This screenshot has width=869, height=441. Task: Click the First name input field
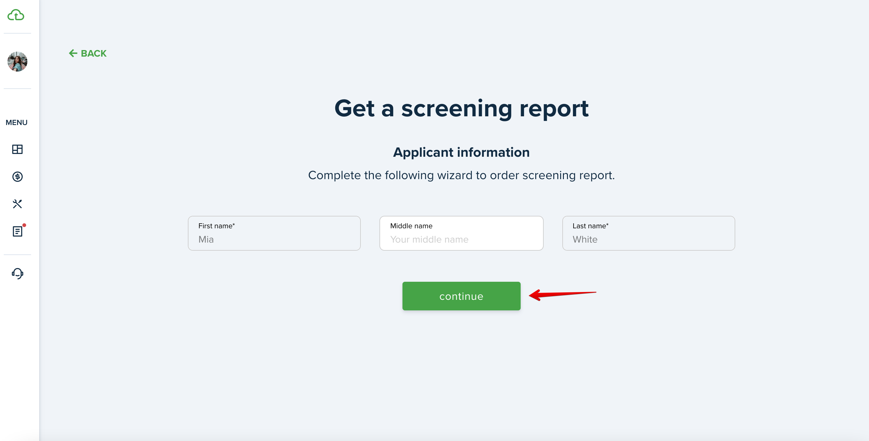[274, 233]
